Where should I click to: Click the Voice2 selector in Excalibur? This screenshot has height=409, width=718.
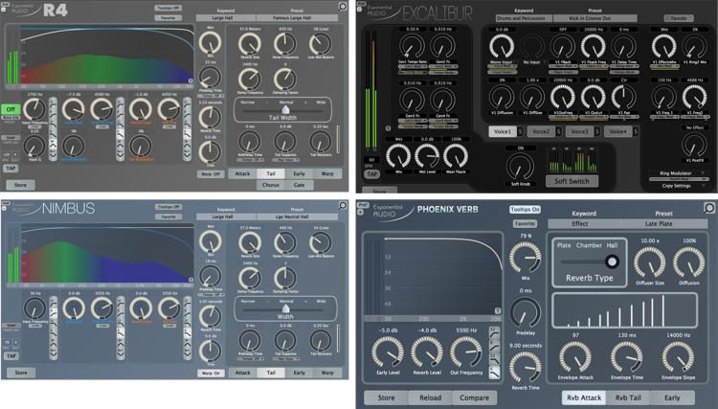click(541, 131)
